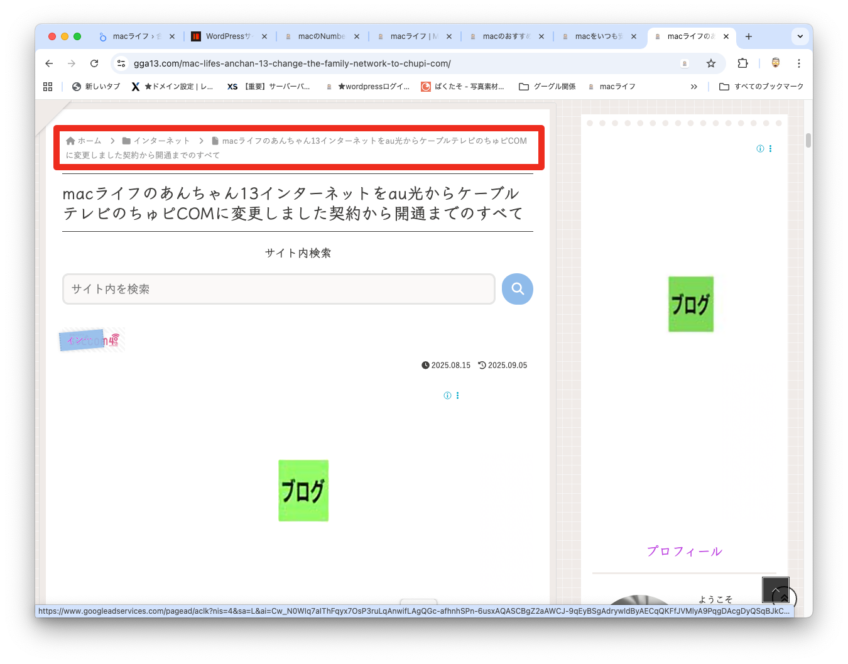The height and width of the screenshot is (664, 848).
Task: Go forward to the next page
Action: (72, 63)
